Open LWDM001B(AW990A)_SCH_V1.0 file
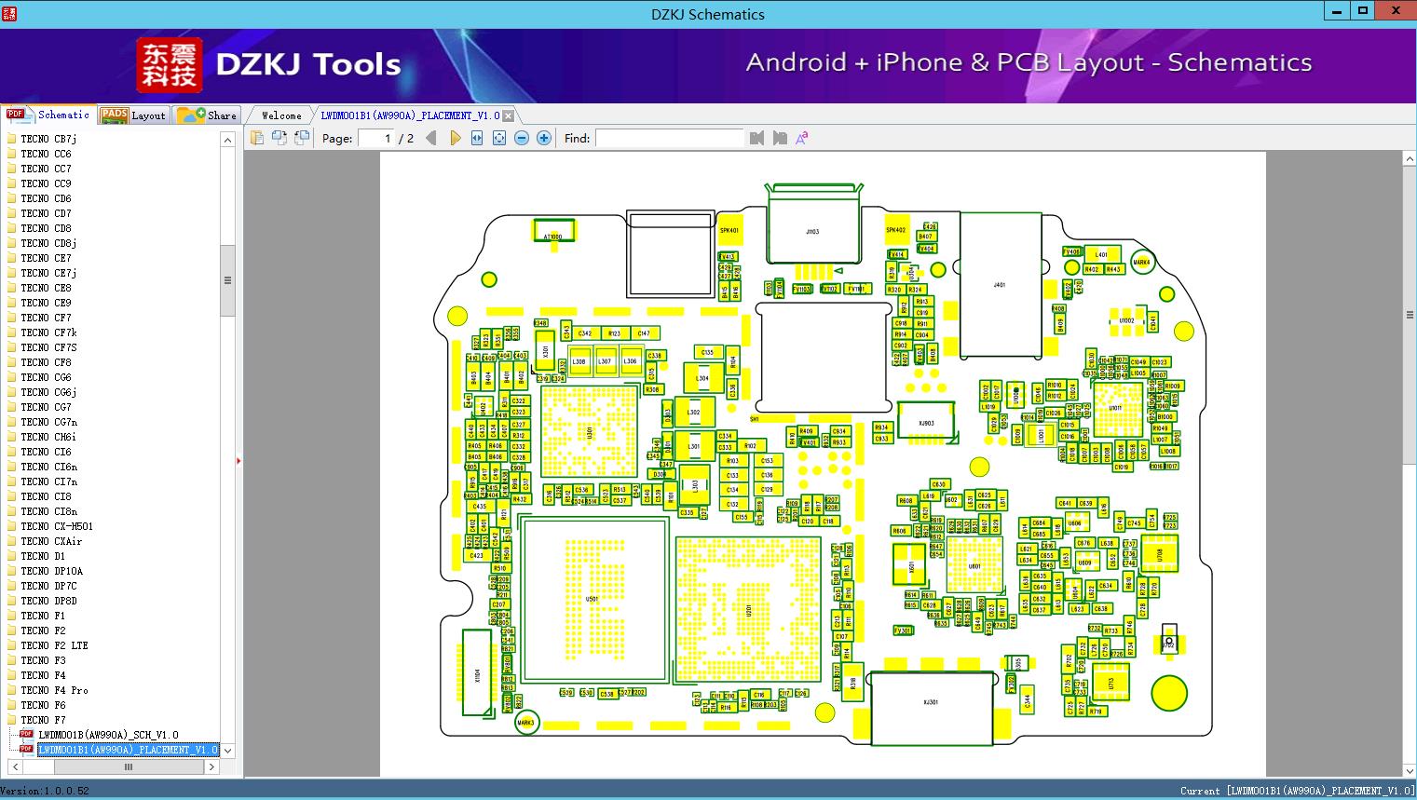Image resolution: width=1417 pixels, height=800 pixels. 108,735
